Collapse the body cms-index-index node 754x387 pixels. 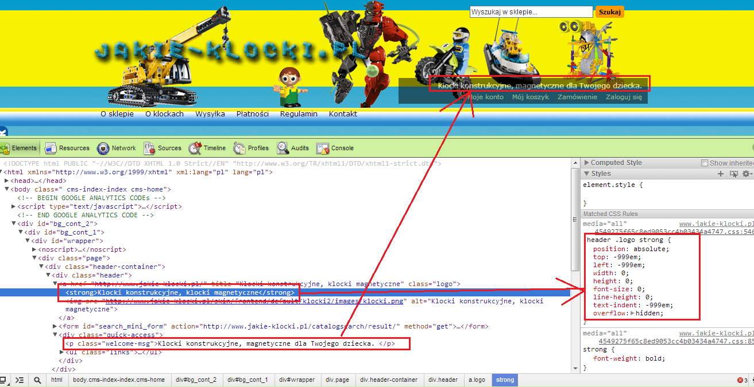pos(7,189)
